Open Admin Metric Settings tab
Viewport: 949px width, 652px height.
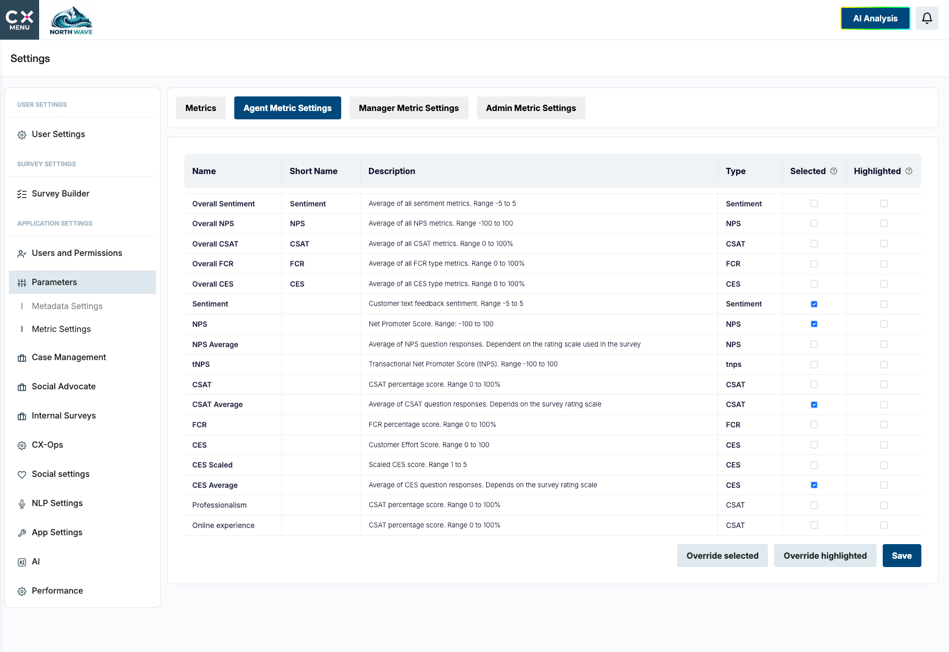tap(531, 108)
